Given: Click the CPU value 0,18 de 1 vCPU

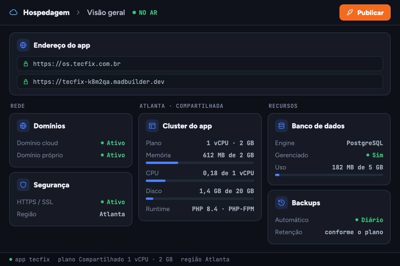Looking at the screenshot, I should [x=228, y=173].
